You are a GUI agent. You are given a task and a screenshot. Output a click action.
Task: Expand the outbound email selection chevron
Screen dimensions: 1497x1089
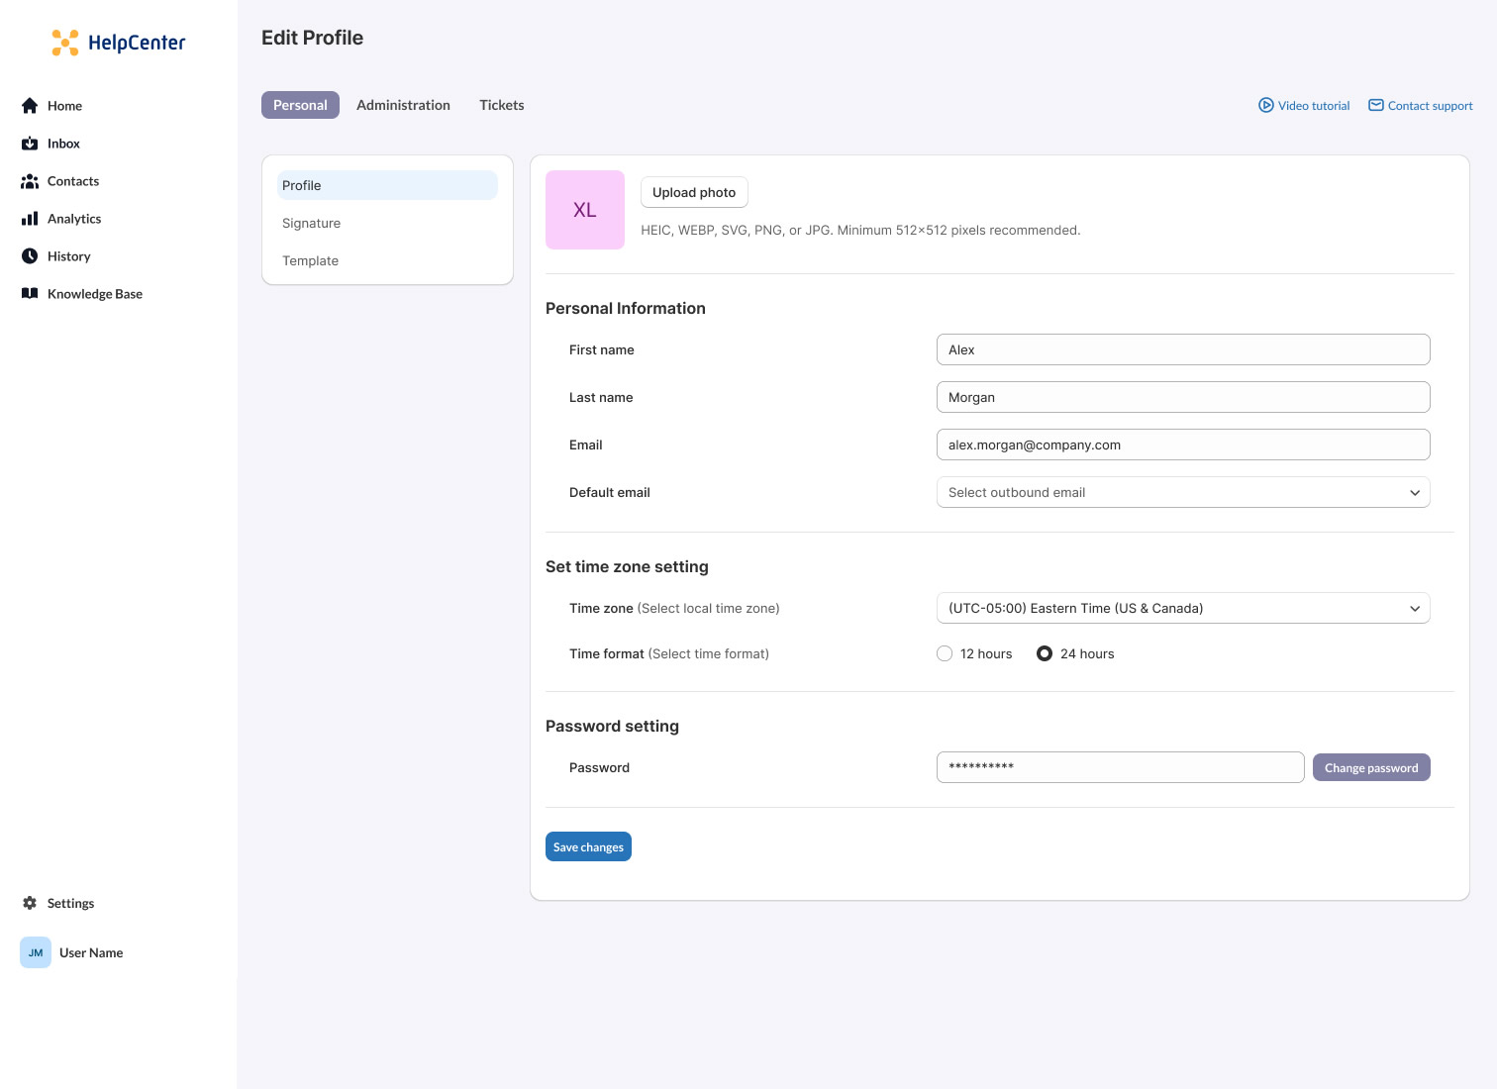click(1415, 492)
